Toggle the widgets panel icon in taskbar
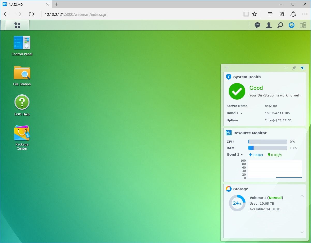The height and width of the screenshot is (243, 311). 303,25
